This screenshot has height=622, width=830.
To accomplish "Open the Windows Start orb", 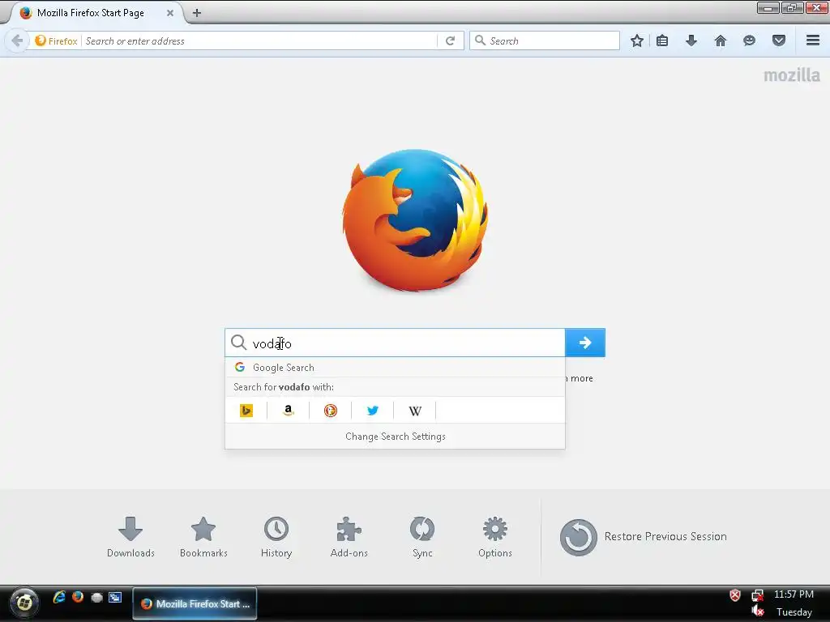I will point(24,603).
